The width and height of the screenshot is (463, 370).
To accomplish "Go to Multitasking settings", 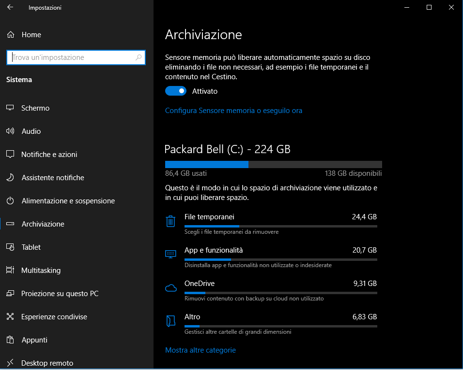I will [x=41, y=270].
